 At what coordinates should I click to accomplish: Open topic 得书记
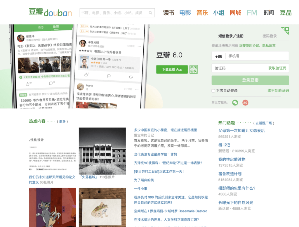click(224, 145)
